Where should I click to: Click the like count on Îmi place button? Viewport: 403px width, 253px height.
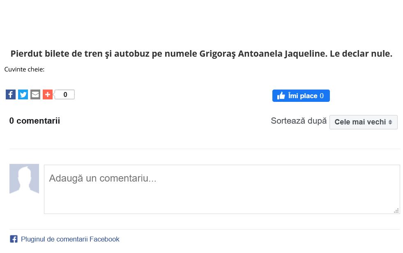tap(322, 96)
